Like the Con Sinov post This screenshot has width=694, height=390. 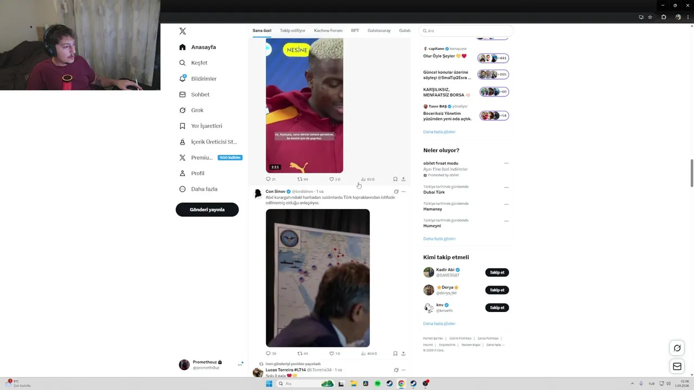coord(335,353)
